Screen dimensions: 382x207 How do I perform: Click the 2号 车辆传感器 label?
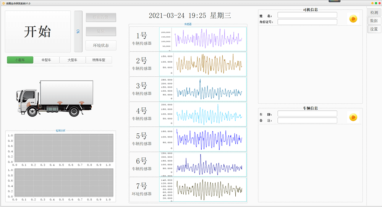point(142,64)
